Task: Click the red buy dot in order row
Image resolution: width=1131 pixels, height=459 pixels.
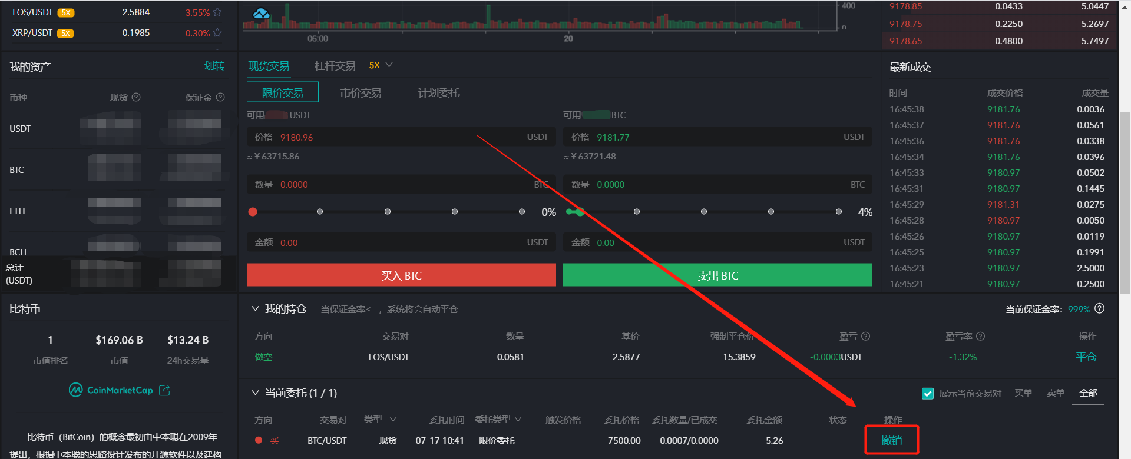Action: point(259,440)
